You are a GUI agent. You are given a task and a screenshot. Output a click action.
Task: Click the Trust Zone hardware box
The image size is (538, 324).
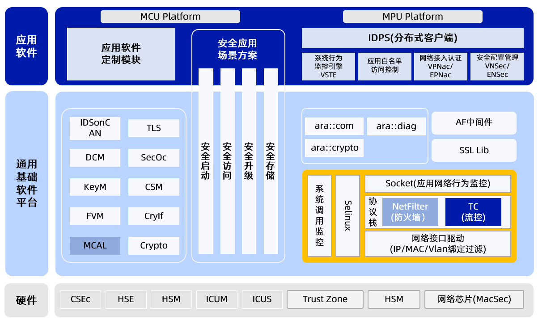click(x=325, y=299)
